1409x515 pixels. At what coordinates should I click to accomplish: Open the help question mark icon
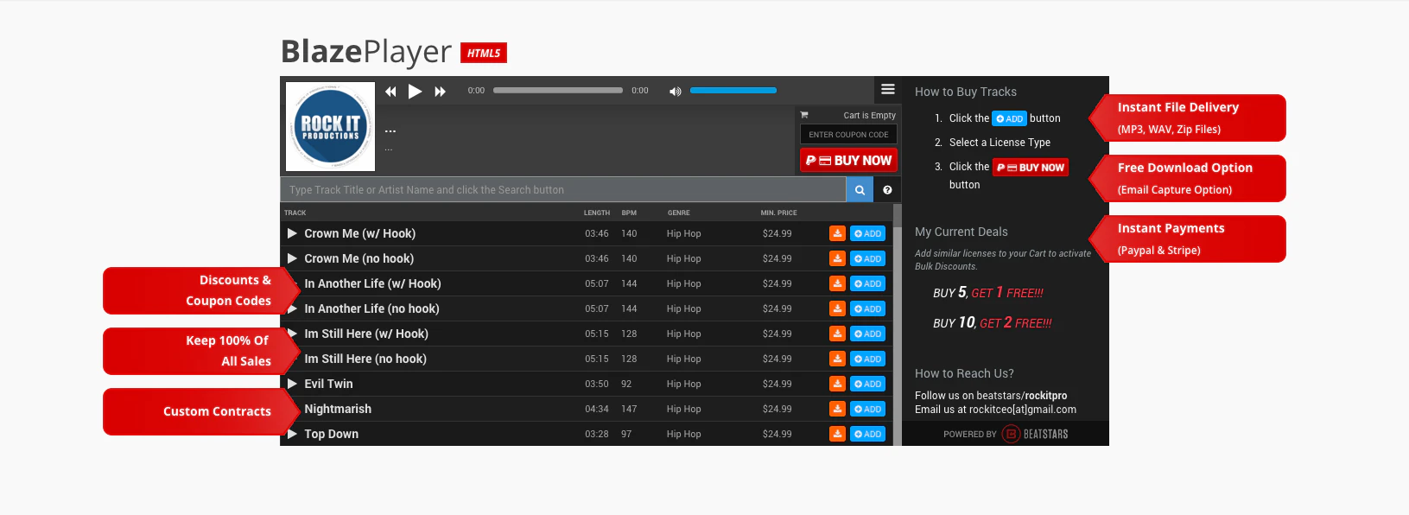tap(887, 190)
